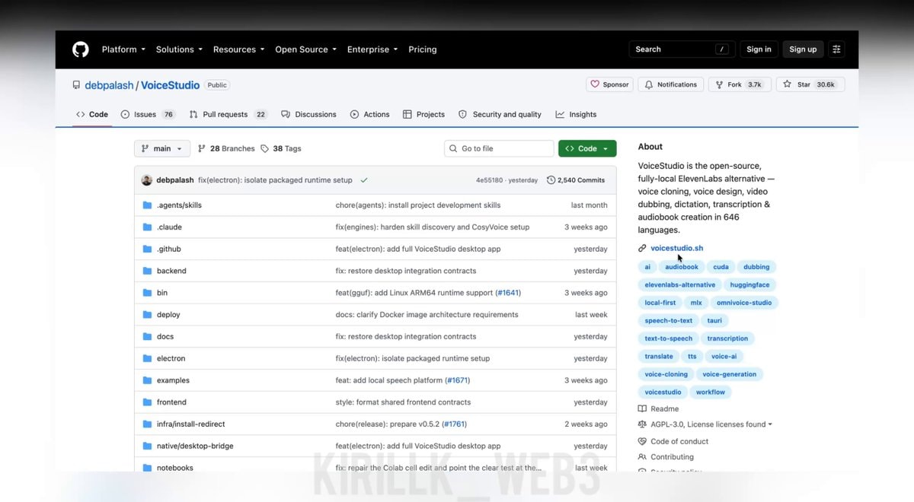Screen dimensions: 914x502
Task: Select the omnivoice-studio topic tag
Action: (744, 303)
